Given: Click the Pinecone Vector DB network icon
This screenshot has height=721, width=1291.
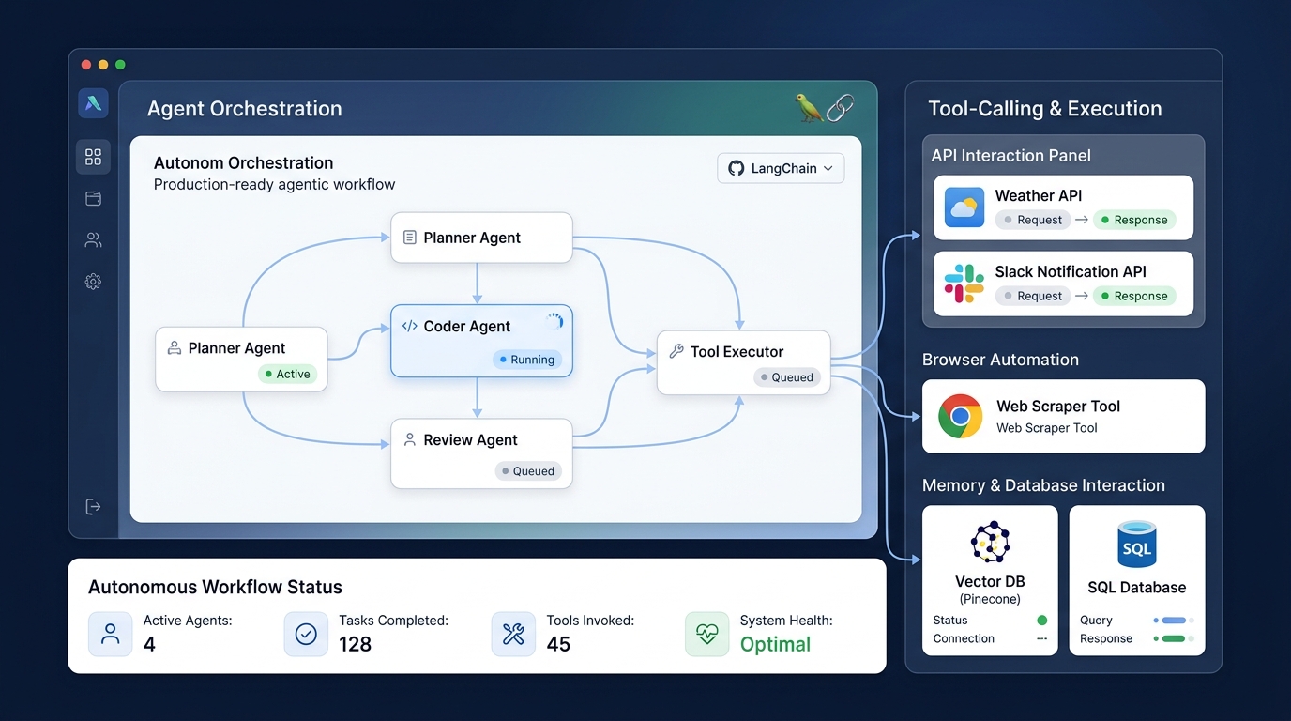Looking at the screenshot, I should pyautogui.click(x=990, y=542).
